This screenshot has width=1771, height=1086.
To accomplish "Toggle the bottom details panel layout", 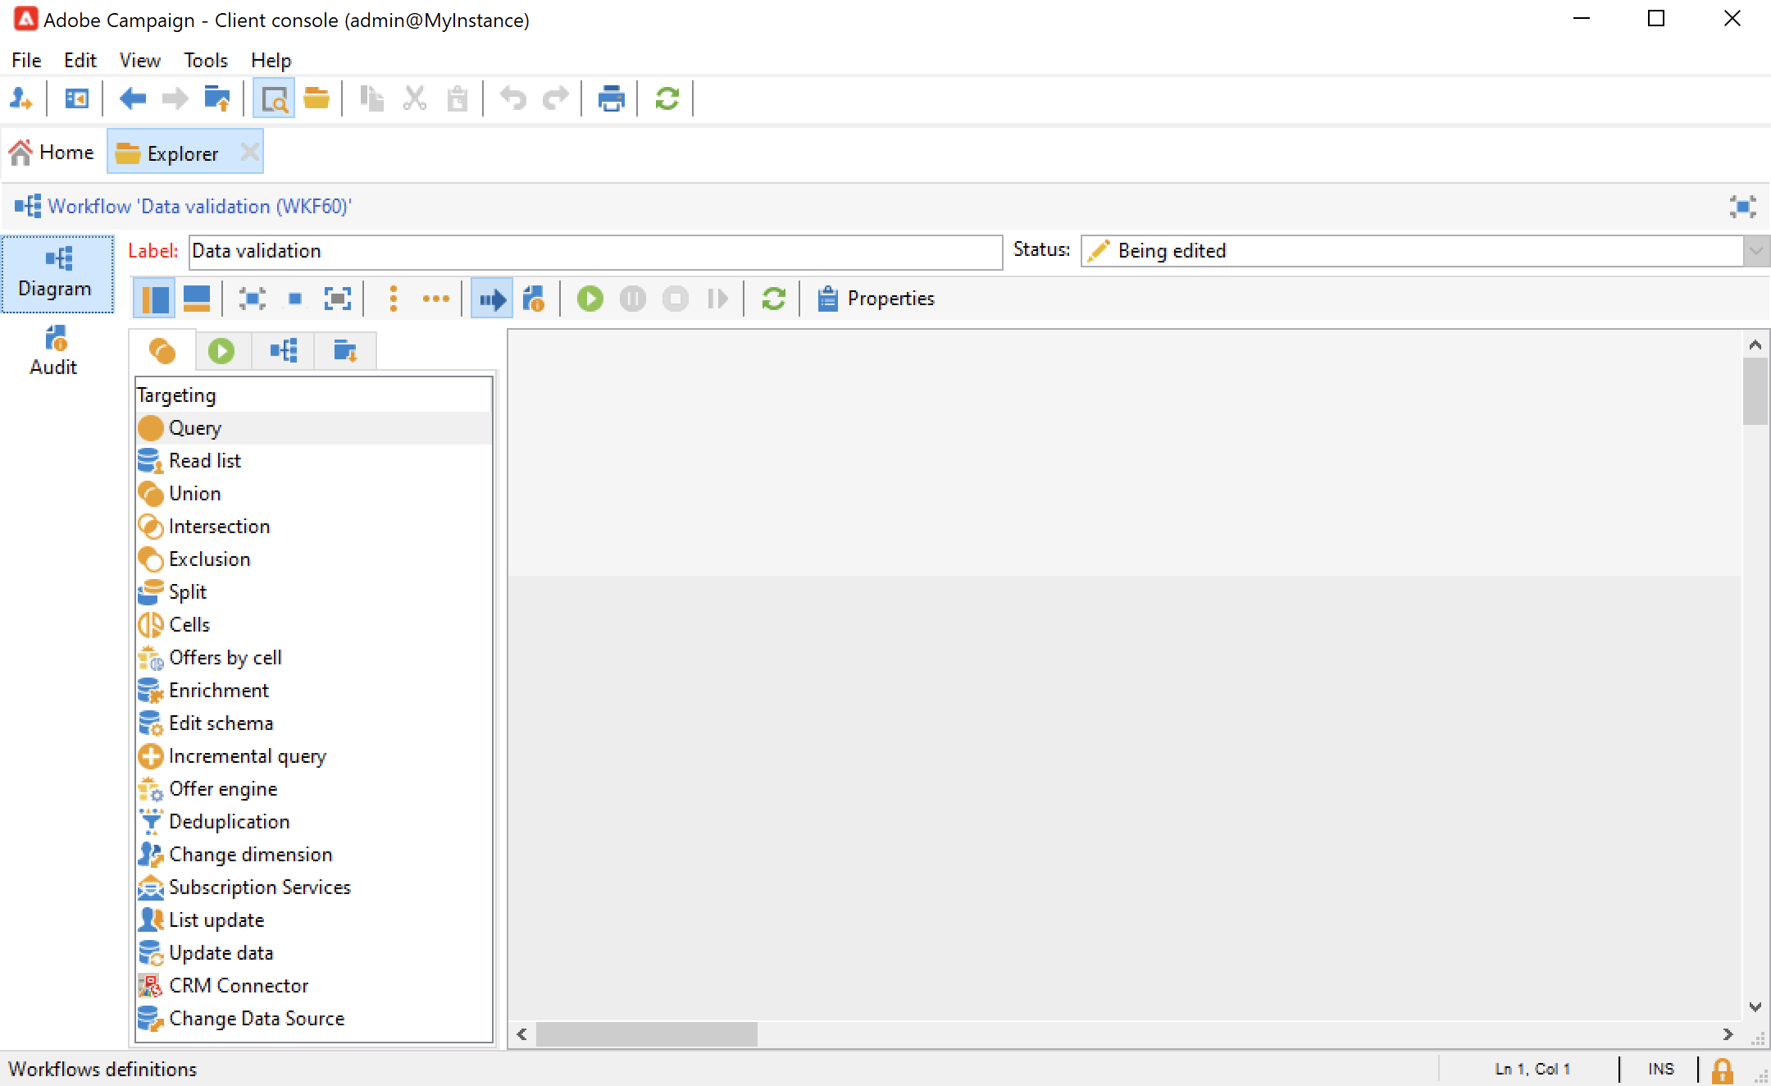I will pyautogui.click(x=197, y=299).
